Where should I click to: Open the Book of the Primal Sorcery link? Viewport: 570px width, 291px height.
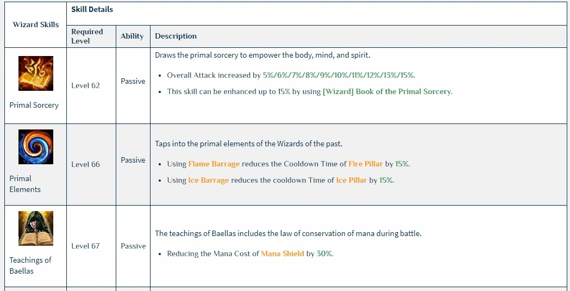tap(387, 91)
